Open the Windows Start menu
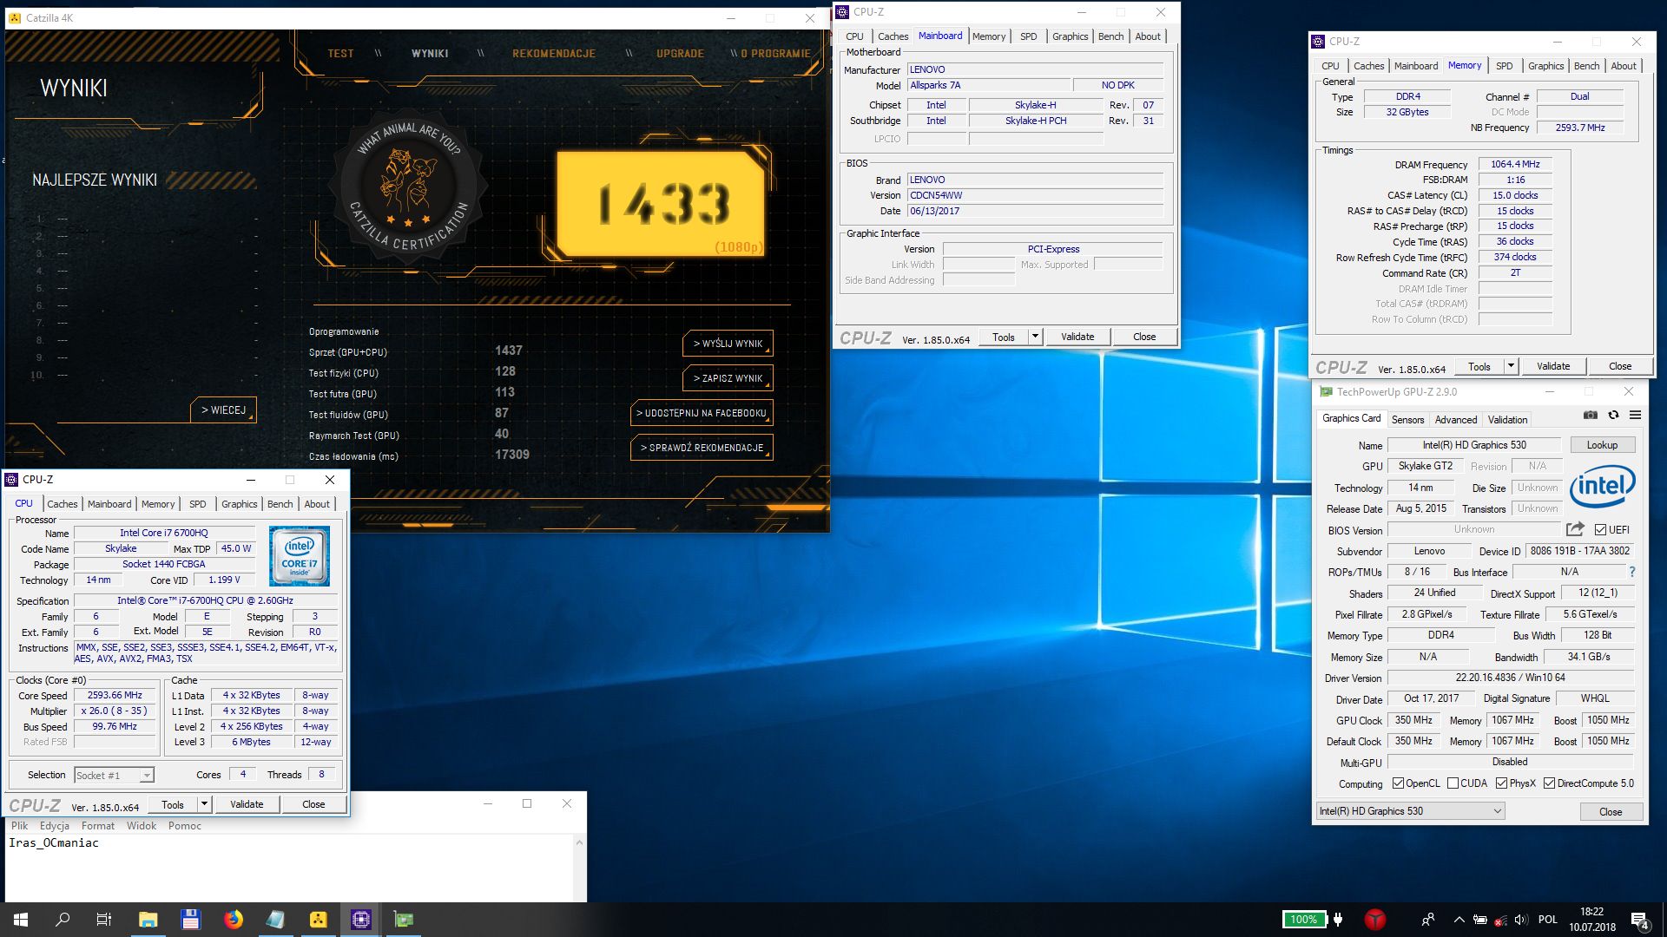This screenshot has width=1667, height=937. [x=21, y=920]
